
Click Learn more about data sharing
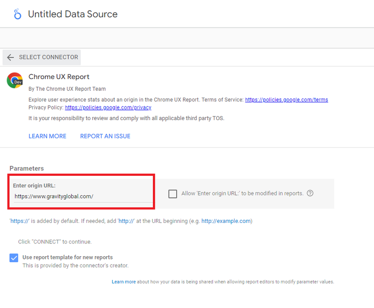[x=123, y=282]
